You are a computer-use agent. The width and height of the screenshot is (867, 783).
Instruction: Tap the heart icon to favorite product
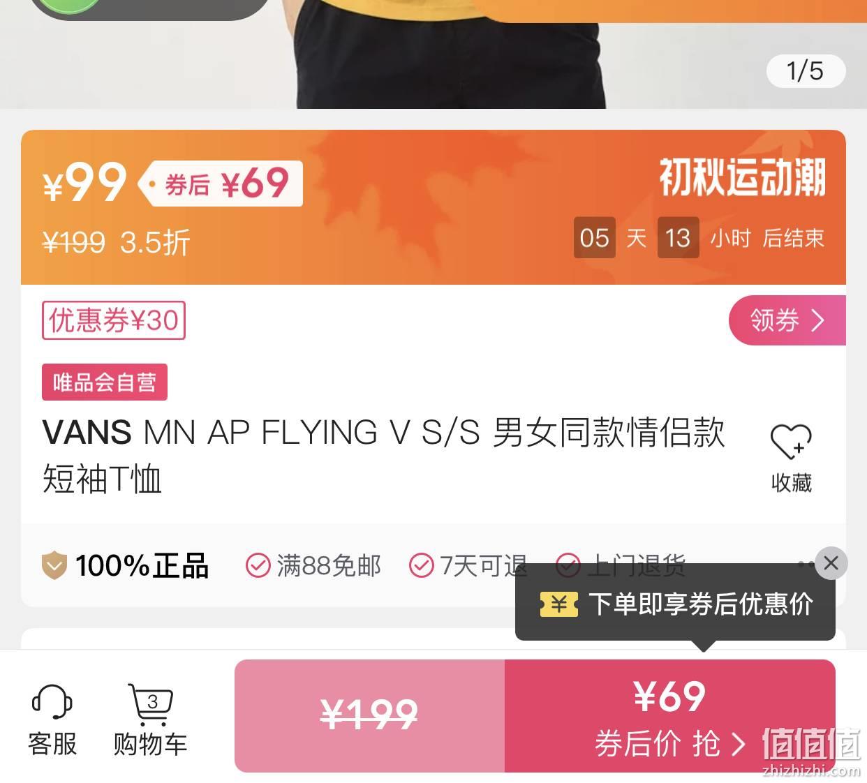coord(791,442)
